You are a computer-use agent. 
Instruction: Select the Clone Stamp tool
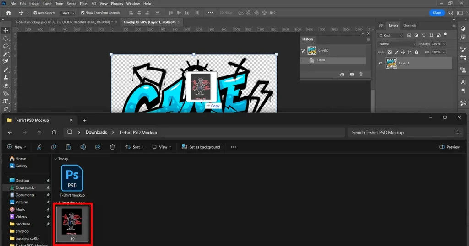pyautogui.click(x=5, y=78)
